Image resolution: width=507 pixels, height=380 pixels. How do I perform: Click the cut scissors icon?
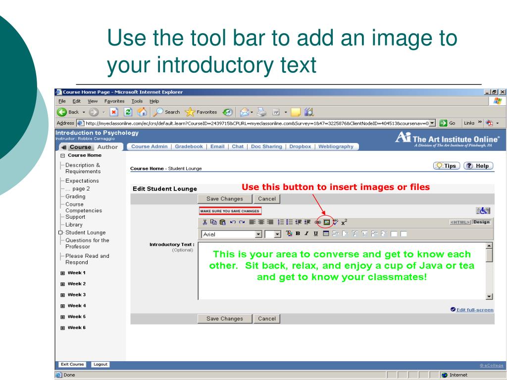[x=205, y=222]
